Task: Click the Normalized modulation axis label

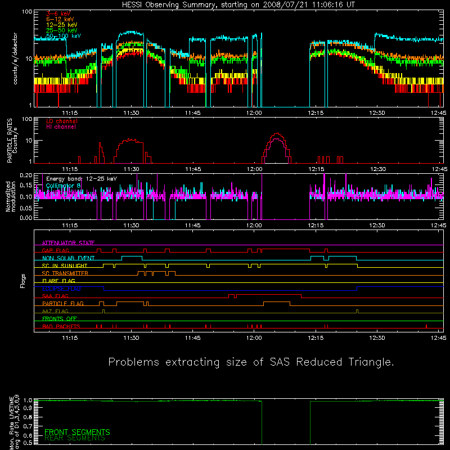Action: tap(10, 196)
